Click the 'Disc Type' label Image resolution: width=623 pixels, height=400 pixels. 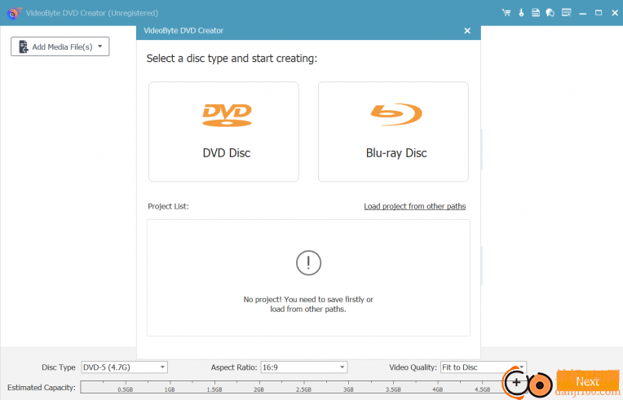point(59,367)
